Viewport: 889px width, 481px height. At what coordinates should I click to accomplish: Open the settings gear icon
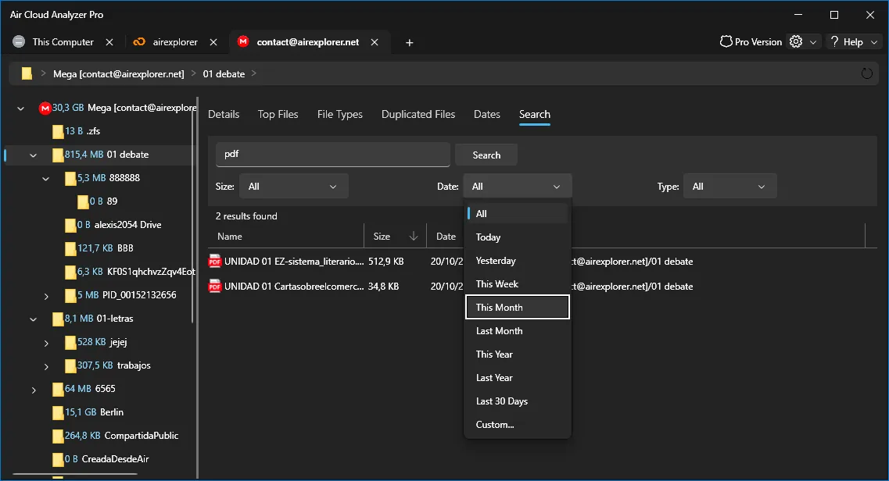click(x=796, y=42)
